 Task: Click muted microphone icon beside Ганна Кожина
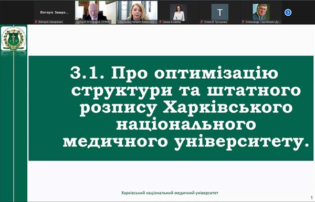click(160, 22)
